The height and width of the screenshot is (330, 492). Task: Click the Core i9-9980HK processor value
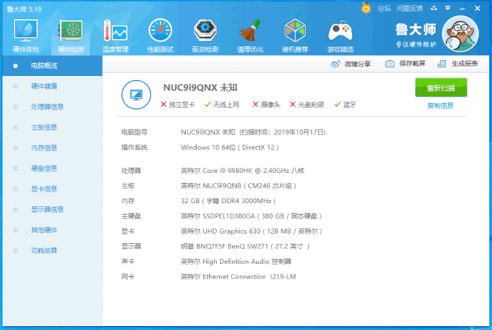(x=243, y=171)
